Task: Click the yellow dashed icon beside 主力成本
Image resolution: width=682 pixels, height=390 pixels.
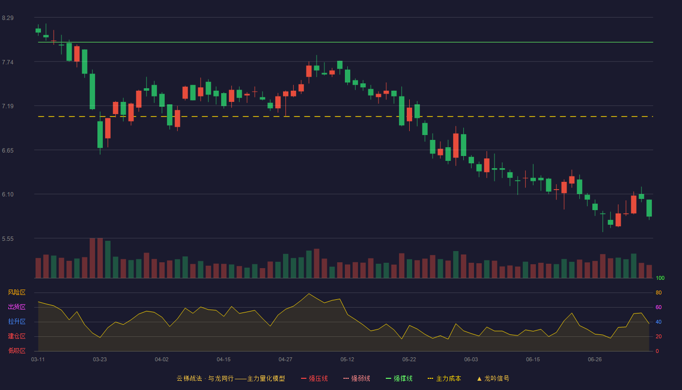Action: [431, 378]
